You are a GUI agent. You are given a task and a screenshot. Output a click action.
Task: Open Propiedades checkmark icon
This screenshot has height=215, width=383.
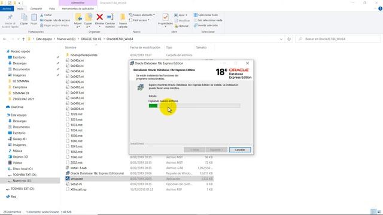(165, 17)
